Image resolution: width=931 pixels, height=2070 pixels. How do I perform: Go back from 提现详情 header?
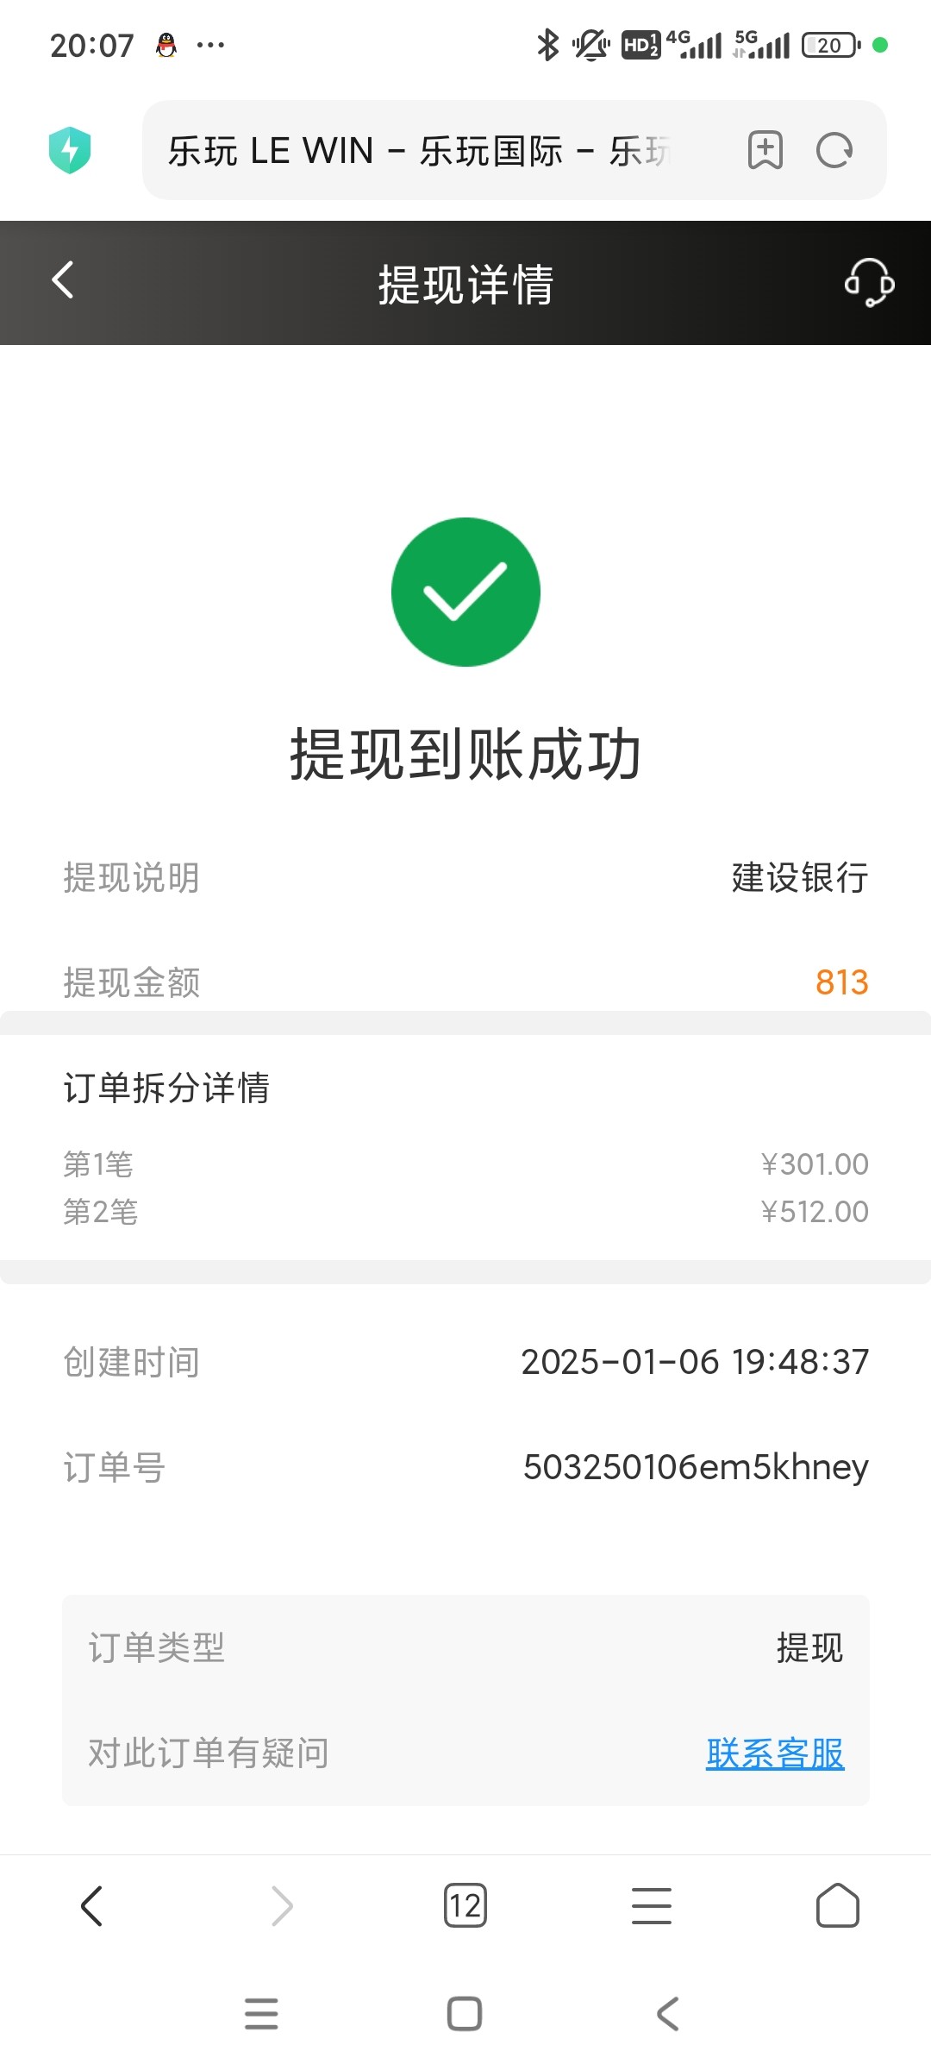(63, 280)
